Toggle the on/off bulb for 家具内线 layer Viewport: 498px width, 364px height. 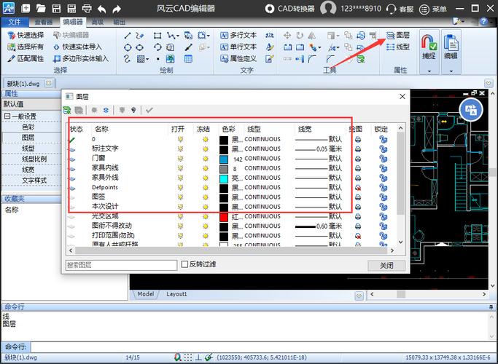click(180, 168)
